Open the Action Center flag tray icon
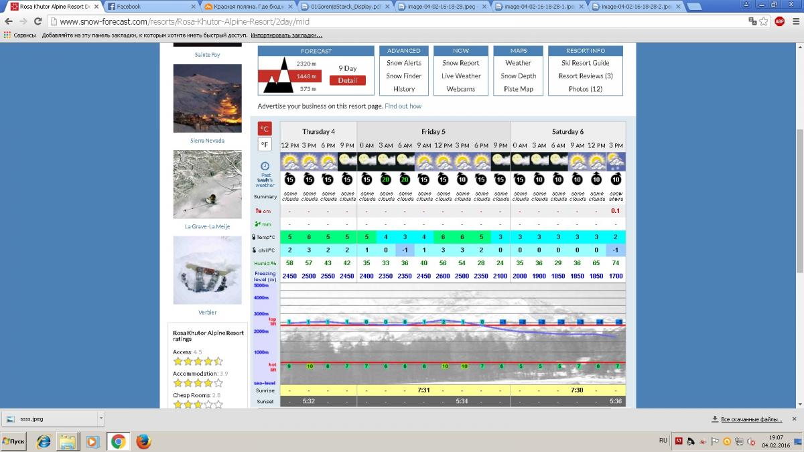 (714, 441)
